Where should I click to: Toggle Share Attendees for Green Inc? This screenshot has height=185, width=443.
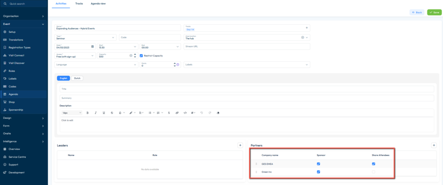click(374, 172)
